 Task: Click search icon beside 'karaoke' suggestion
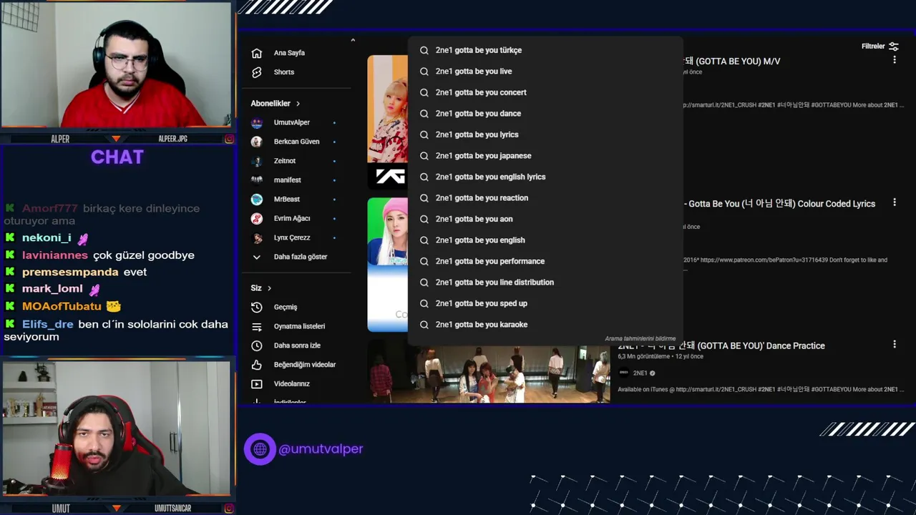[x=424, y=325]
